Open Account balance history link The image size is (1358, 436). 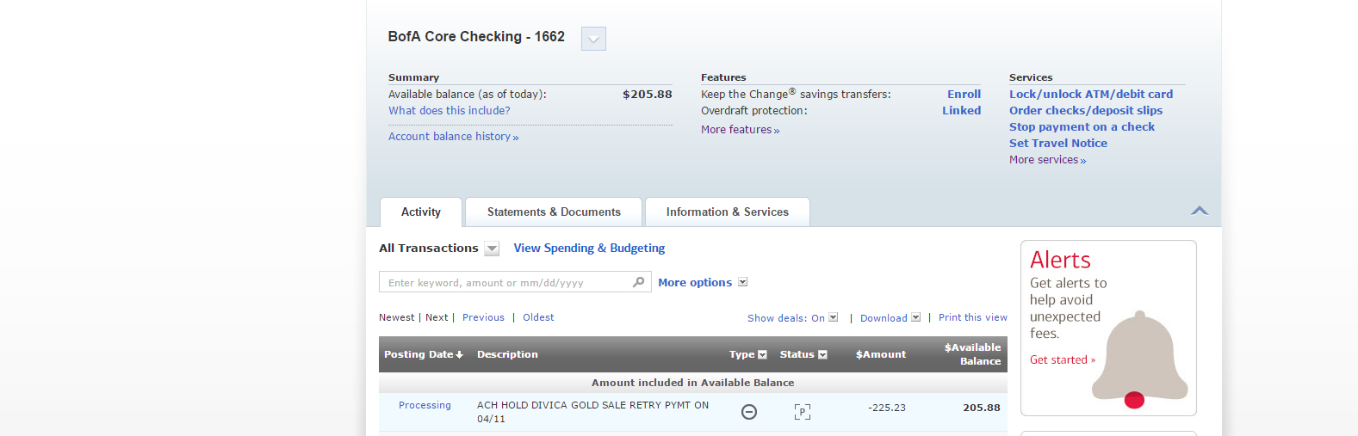coord(453,137)
